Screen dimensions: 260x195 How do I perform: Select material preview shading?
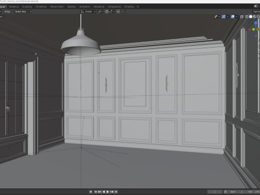pyautogui.click(x=255, y=17)
